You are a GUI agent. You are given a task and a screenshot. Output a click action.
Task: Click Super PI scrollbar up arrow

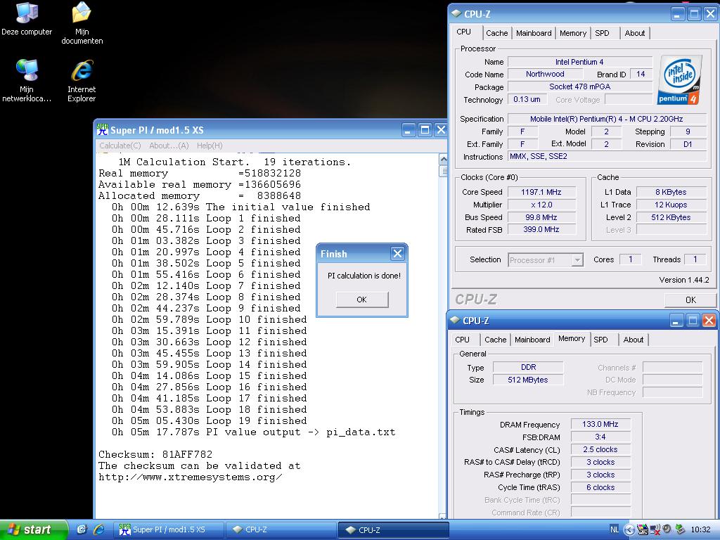point(444,160)
